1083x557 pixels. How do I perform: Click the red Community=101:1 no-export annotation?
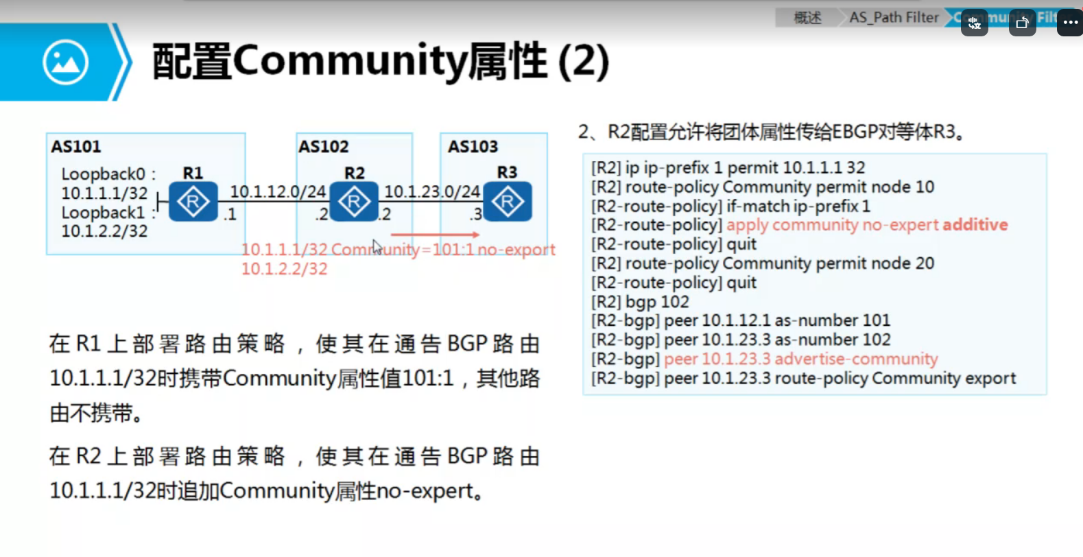tap(443, 250)
